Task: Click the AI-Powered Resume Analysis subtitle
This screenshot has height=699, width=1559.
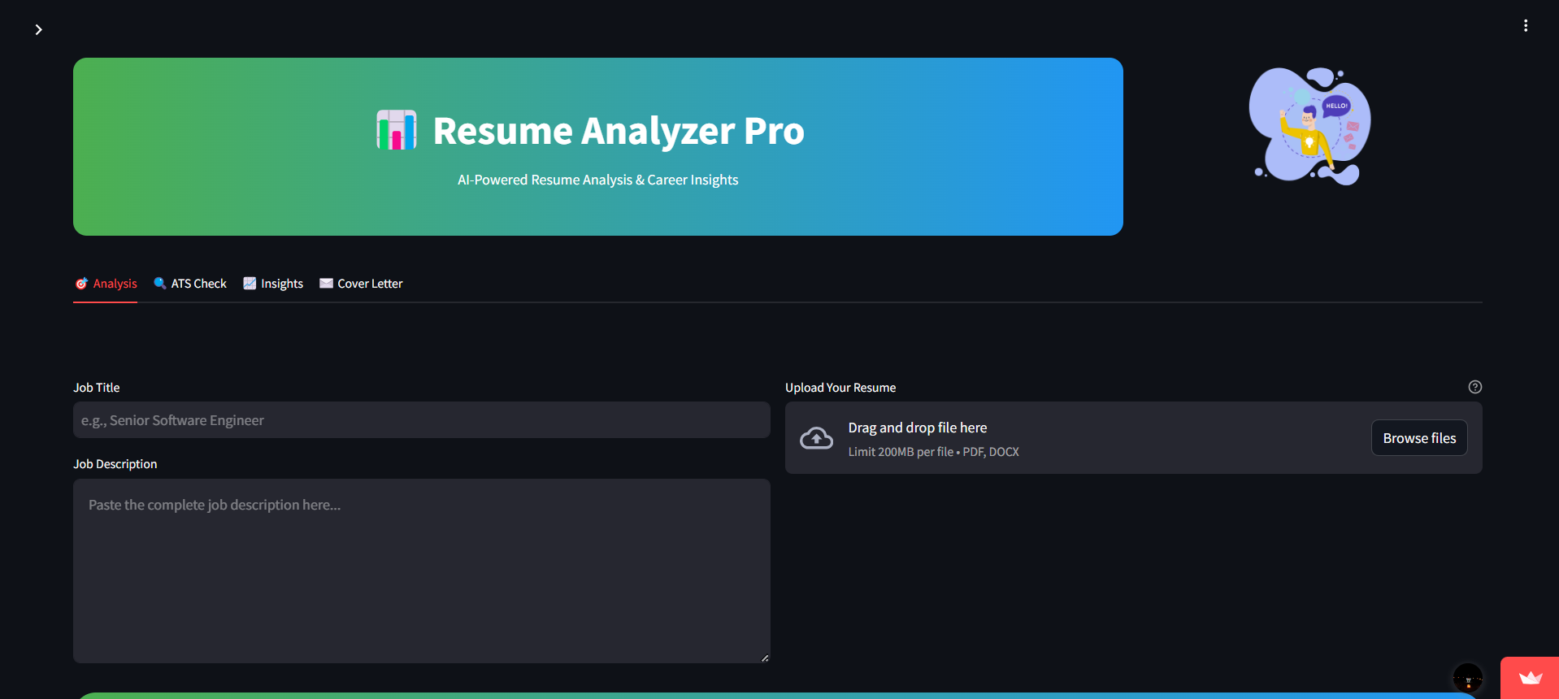Action: (x=597, y=180)
